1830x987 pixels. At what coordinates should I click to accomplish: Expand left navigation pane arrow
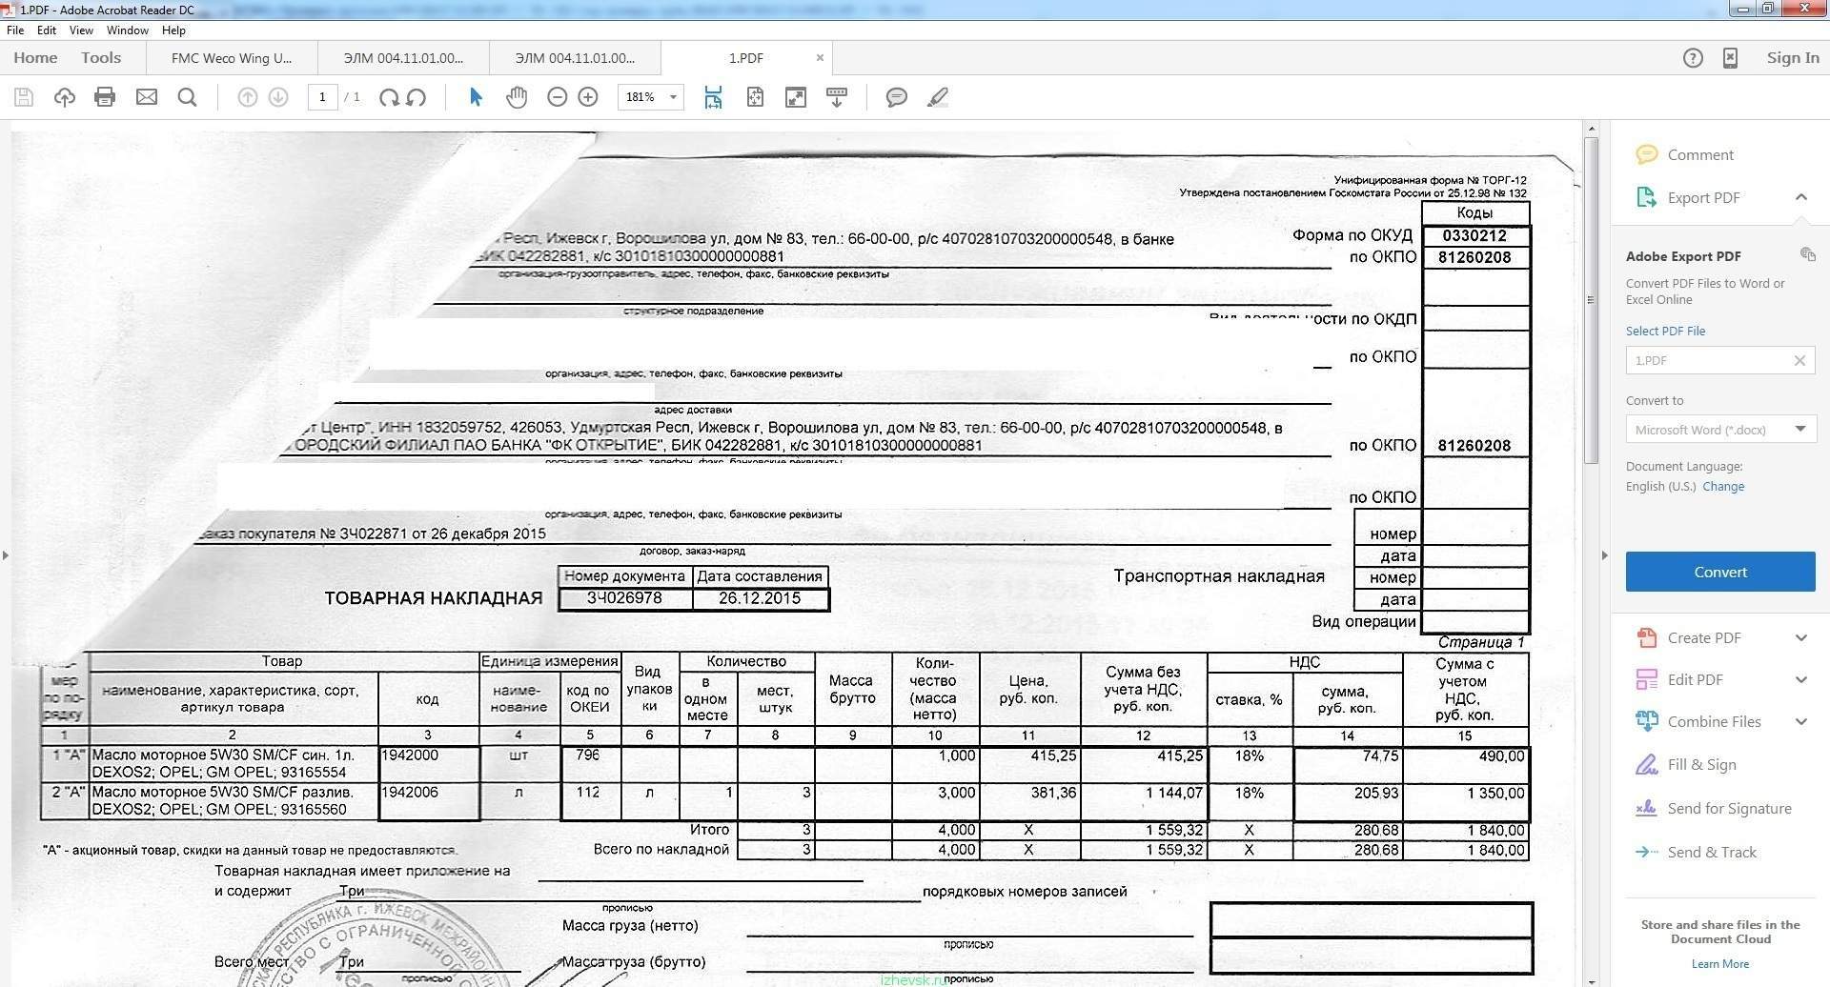(6, 554)
